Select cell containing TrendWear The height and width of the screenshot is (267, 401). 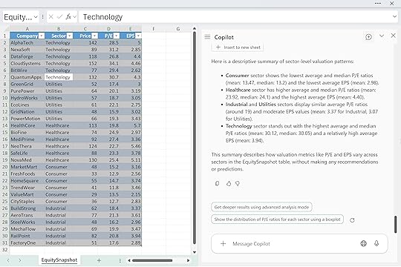27,188
